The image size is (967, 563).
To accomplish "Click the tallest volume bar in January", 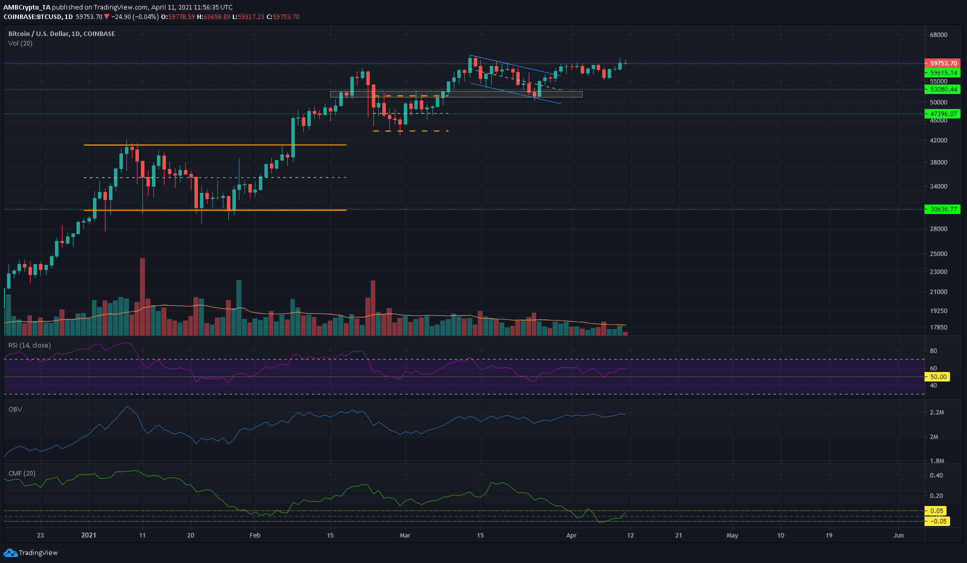I will 142,296.
